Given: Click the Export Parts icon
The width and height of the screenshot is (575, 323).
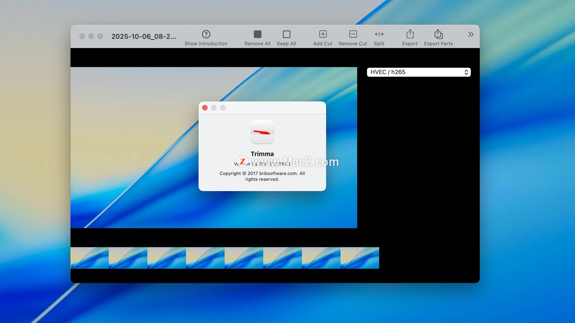Looking at the screenshot, I should coord(438,34).
